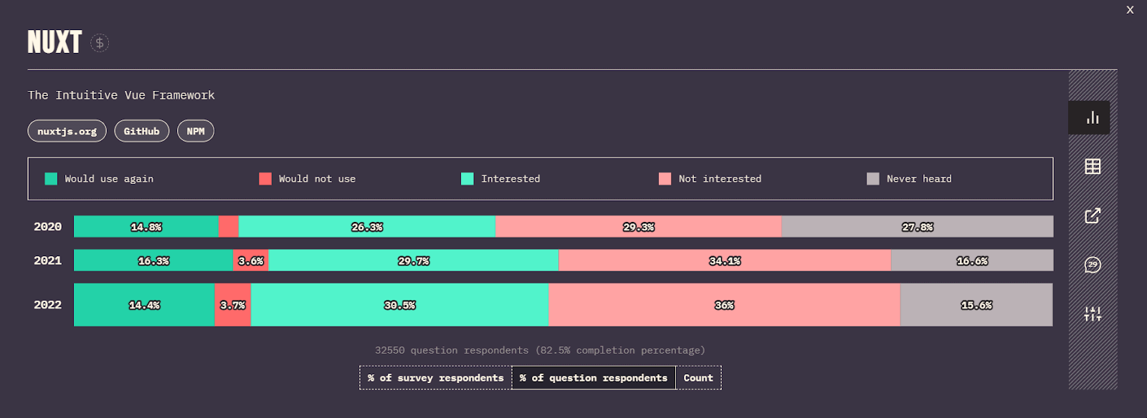Screen dimensions: 1147x418
Task: Select '% of question respondents' option
Action: pyautogui.click(x=594, y=378)
